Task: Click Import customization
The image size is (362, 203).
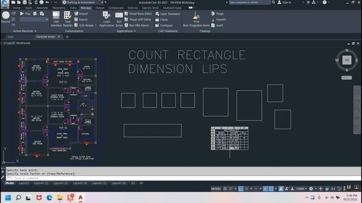Action: tap(81, 14)
